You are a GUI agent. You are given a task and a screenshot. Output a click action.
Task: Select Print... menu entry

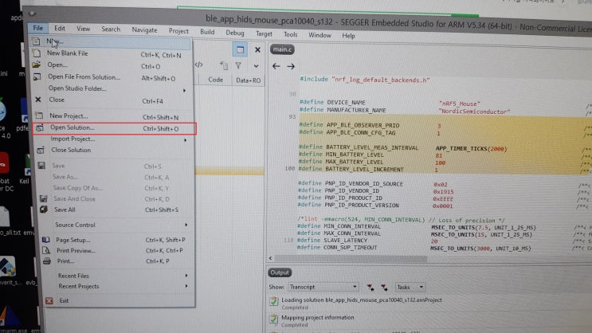coord(118,261)
